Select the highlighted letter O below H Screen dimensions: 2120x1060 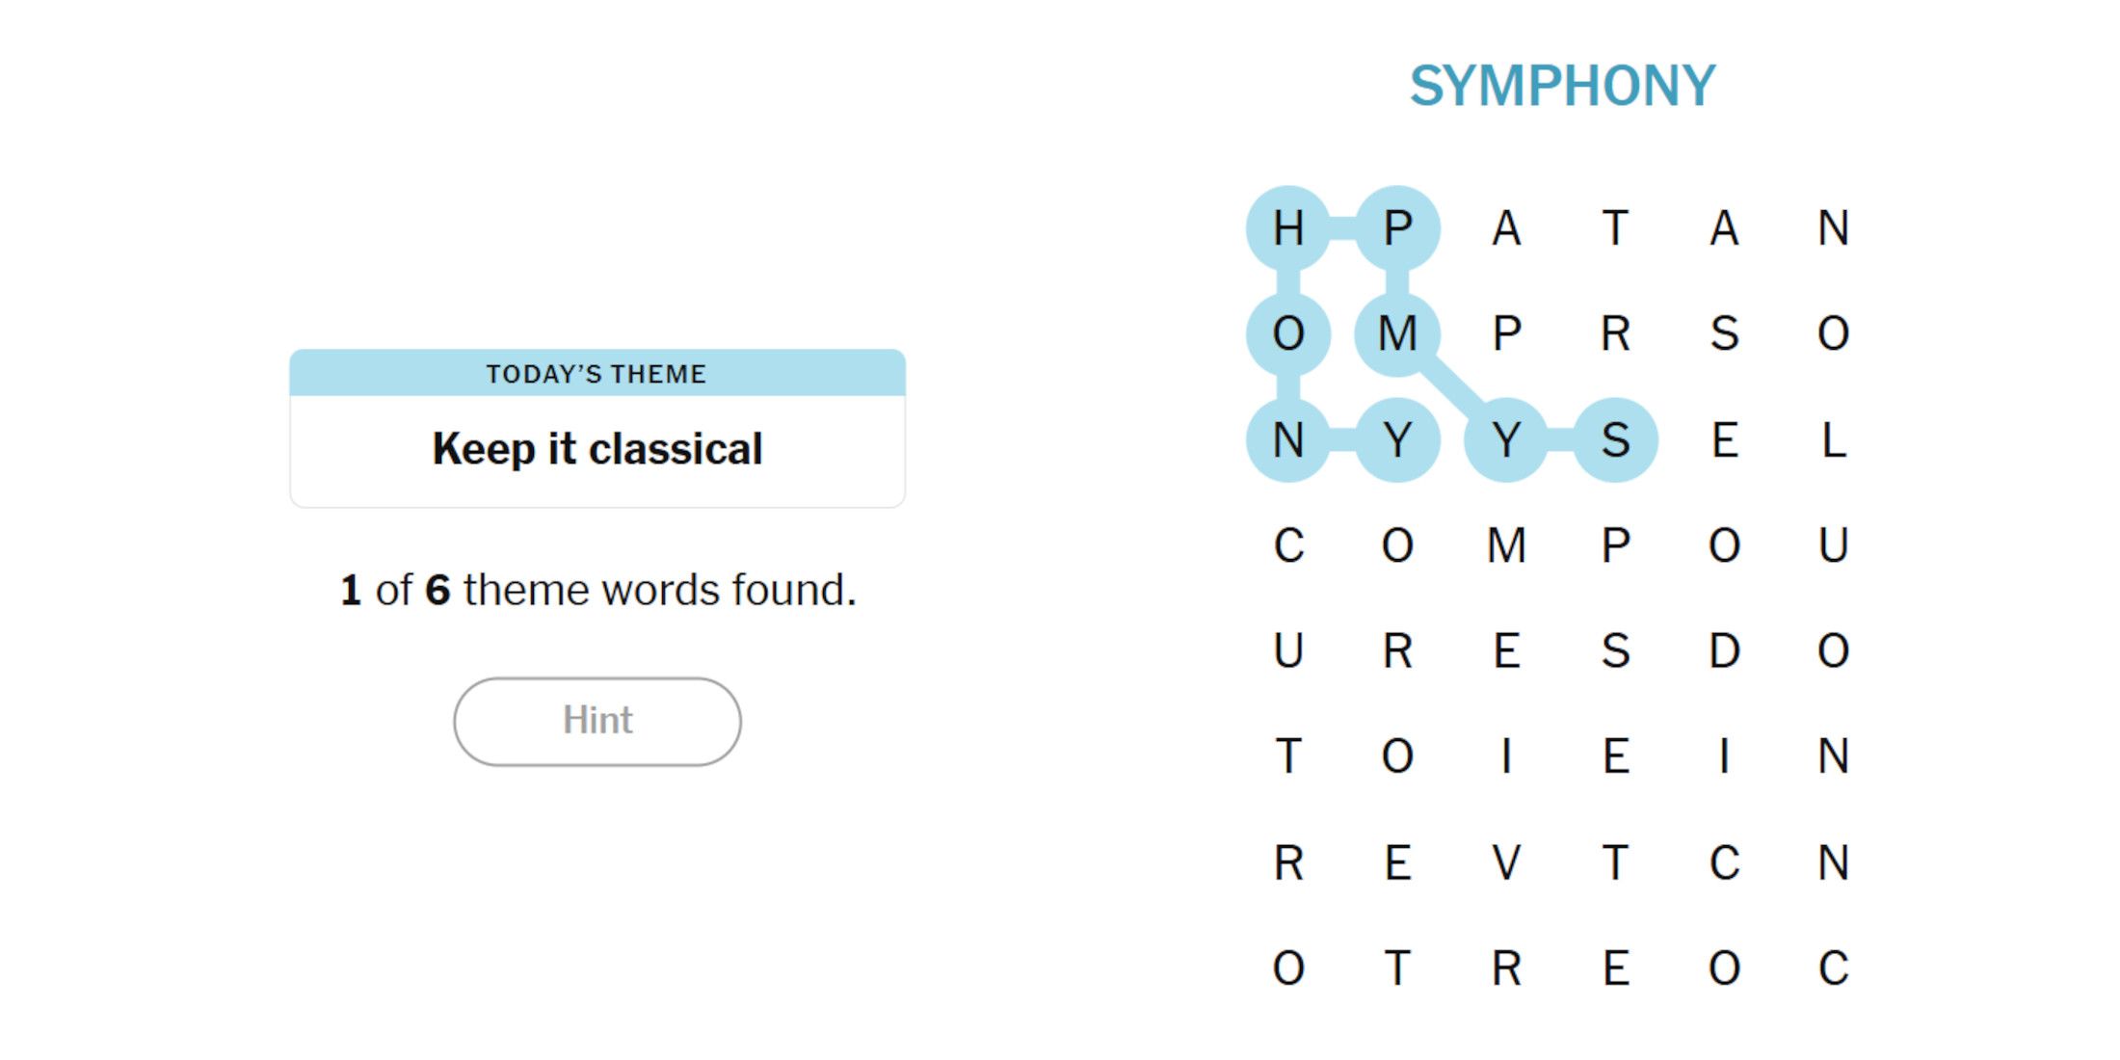coord(1288,334)
